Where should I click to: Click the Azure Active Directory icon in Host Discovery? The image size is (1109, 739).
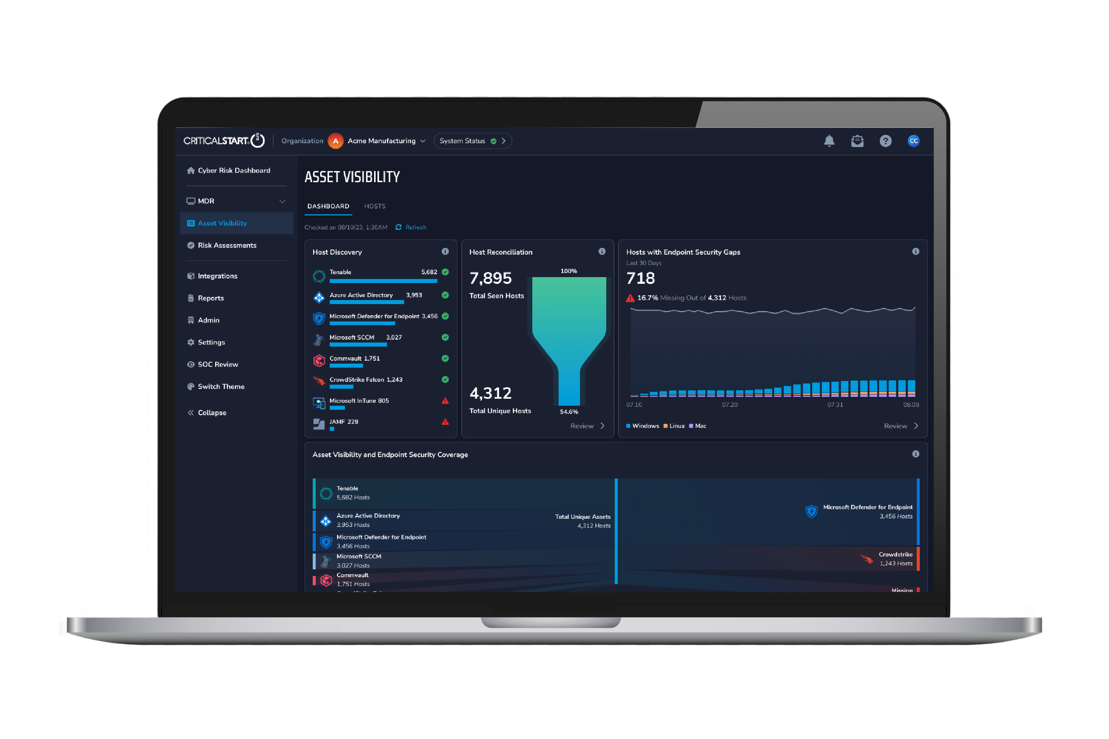point(319,297)
